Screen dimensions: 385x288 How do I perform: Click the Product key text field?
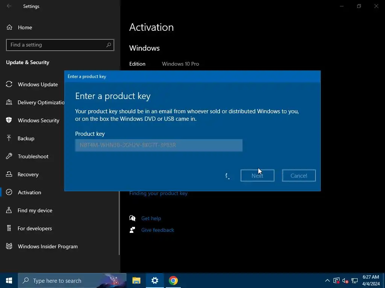159,145
